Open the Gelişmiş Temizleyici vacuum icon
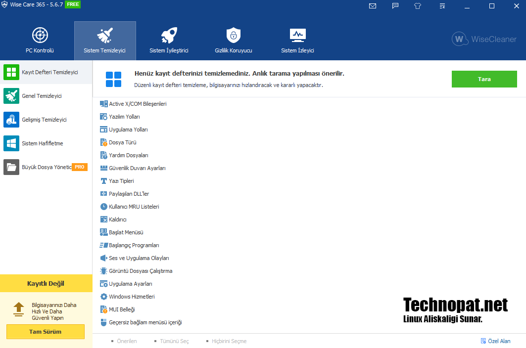 [x=11, y=120]
